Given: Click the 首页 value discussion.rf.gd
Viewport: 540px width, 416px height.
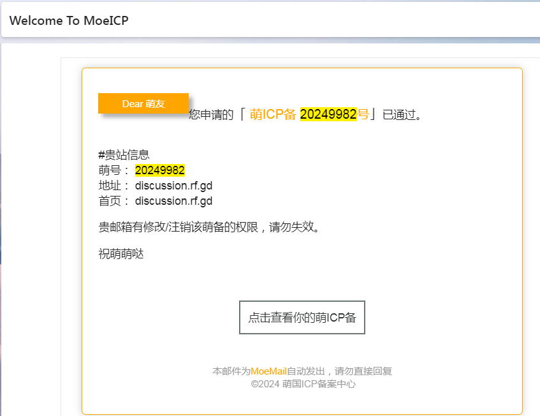Looking at the screenshot, I should (173, 201).
